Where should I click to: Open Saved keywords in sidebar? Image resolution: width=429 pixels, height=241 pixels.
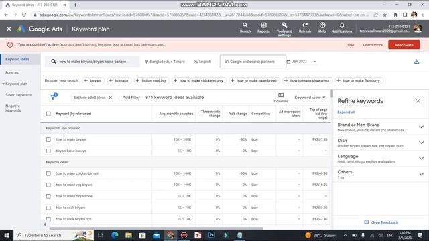(18, 95)
